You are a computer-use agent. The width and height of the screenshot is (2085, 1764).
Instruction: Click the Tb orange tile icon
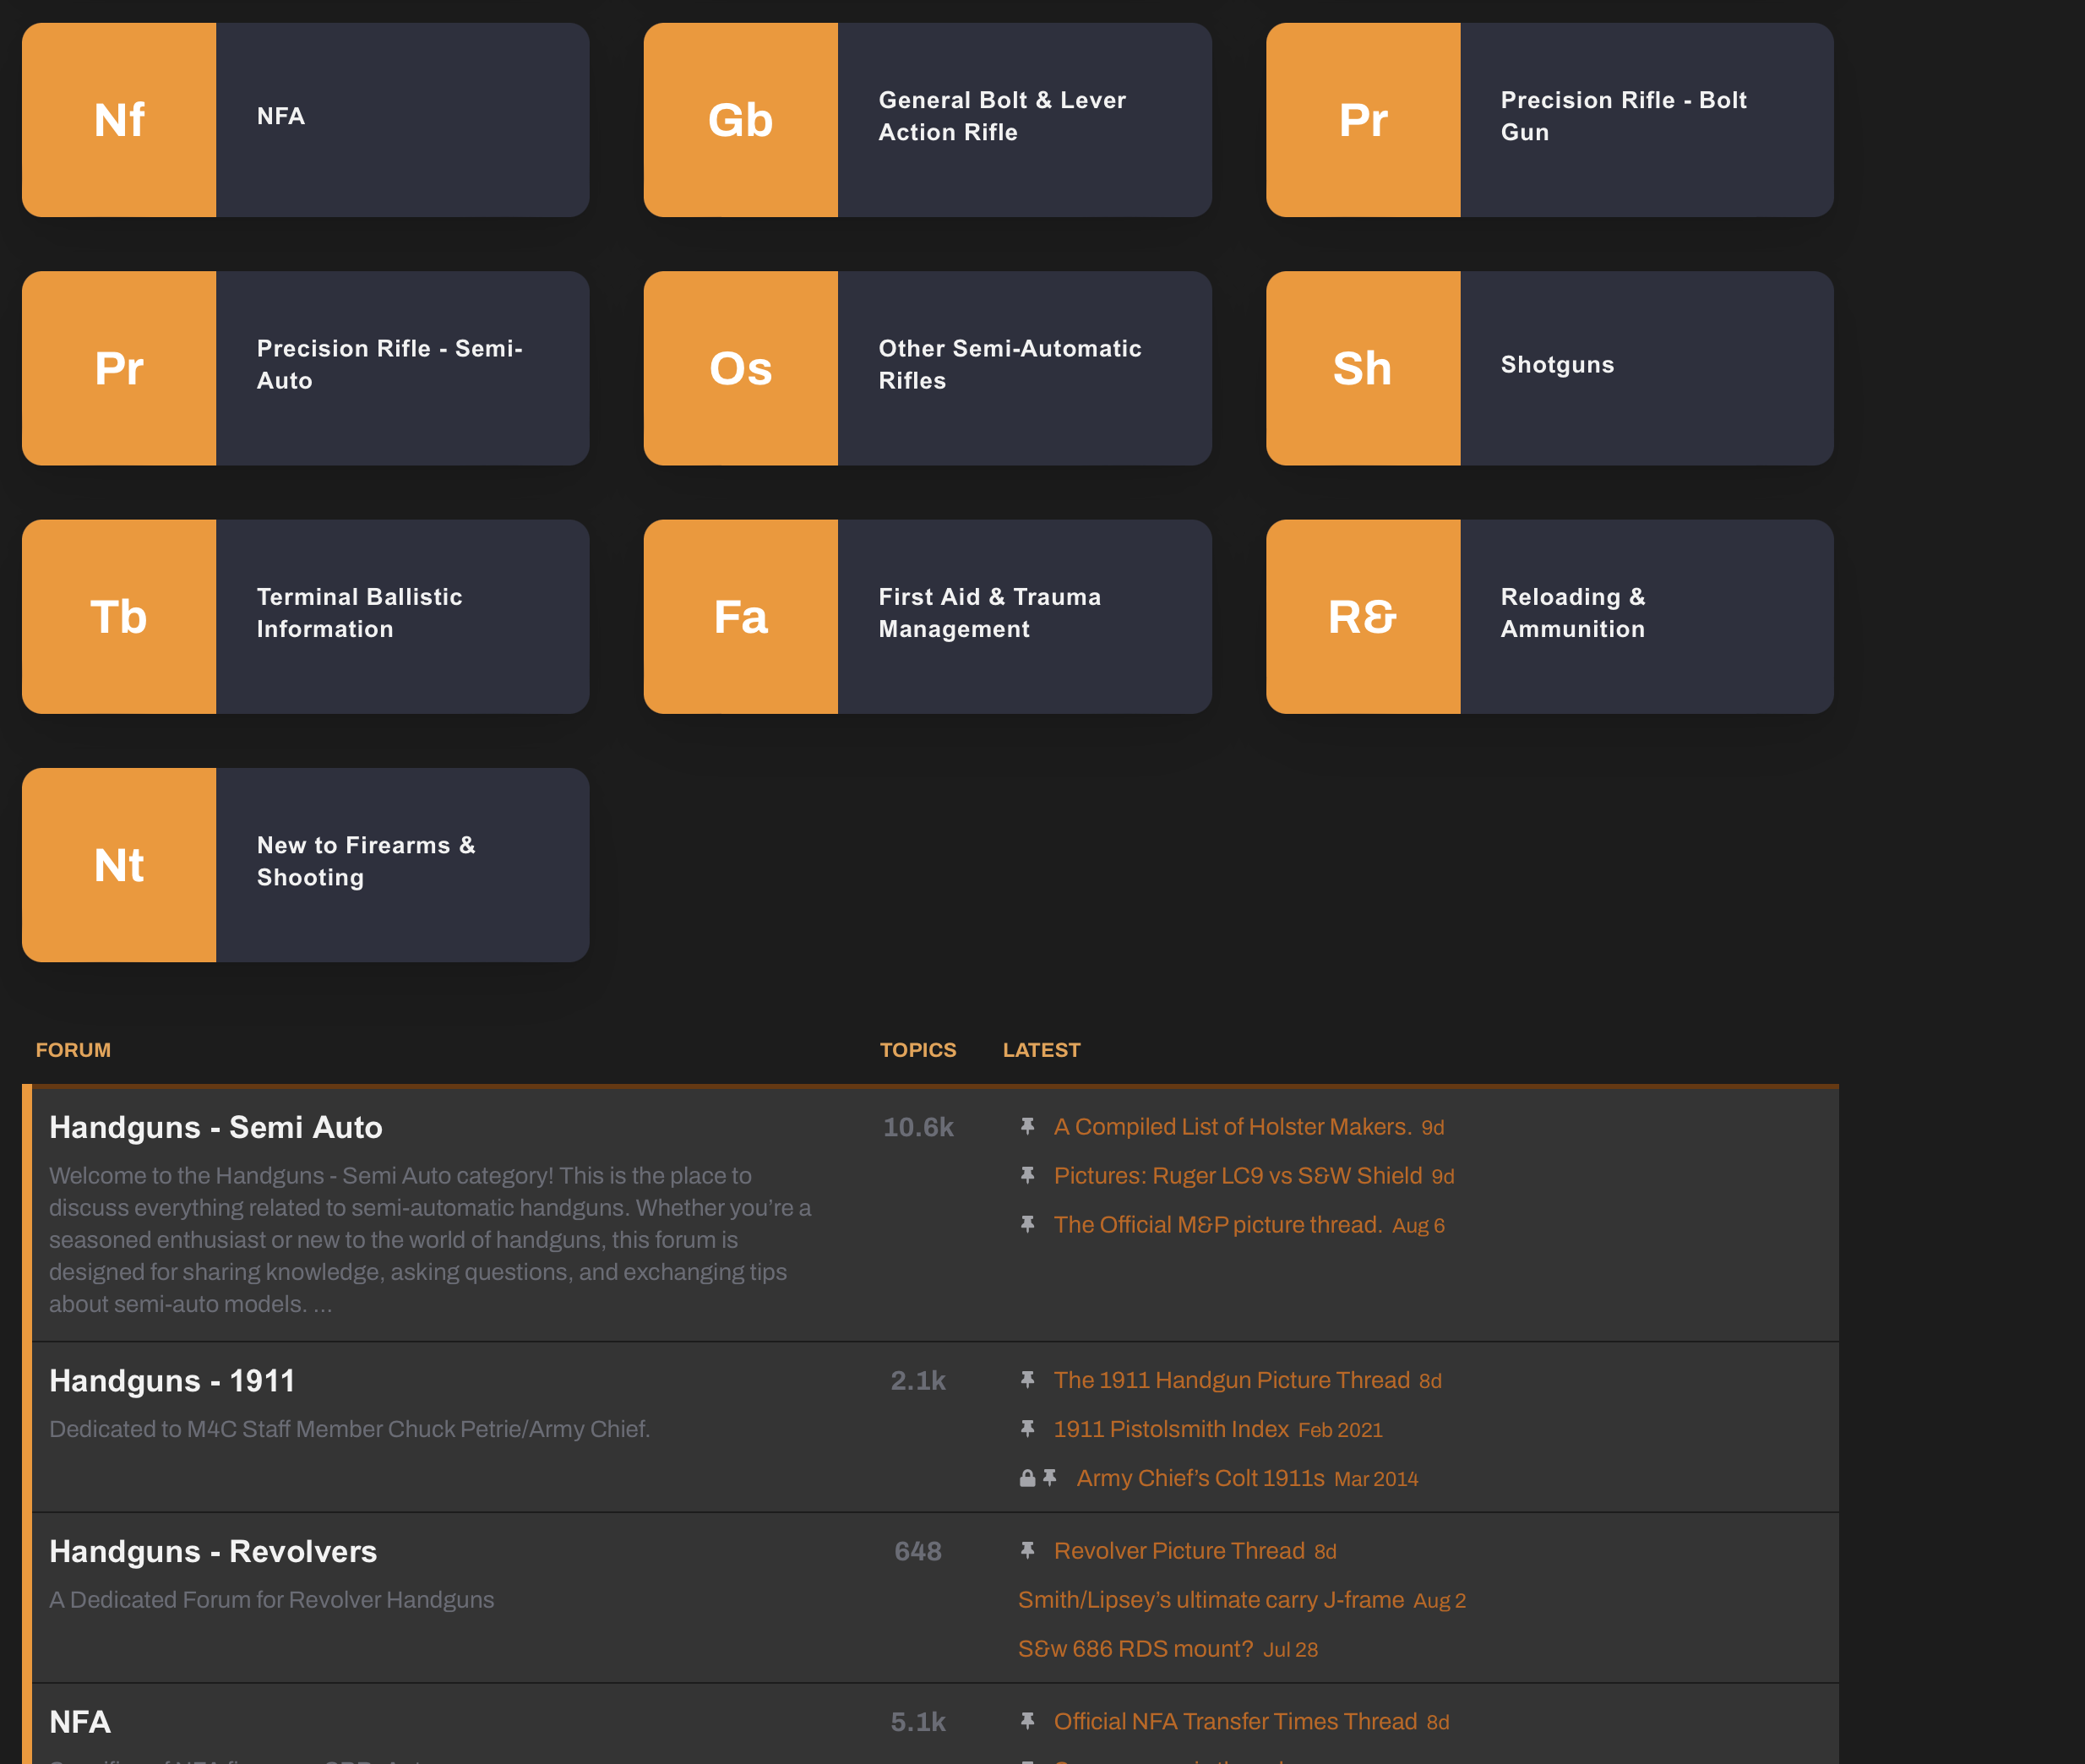(119, 616)
